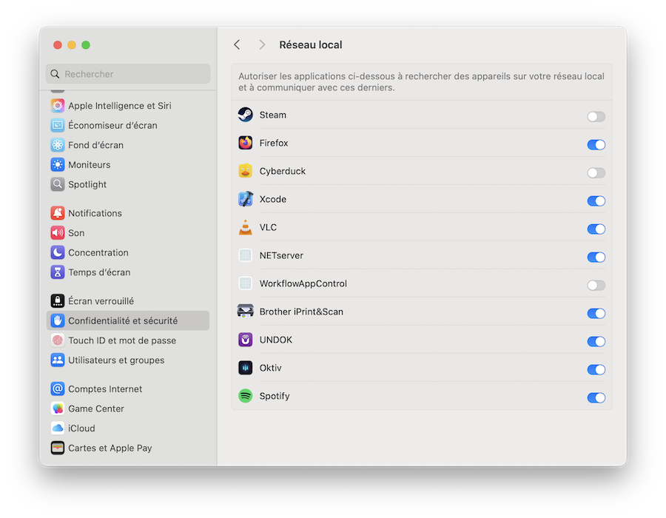
Task: Click the Réseau local title
Action: 311,44
